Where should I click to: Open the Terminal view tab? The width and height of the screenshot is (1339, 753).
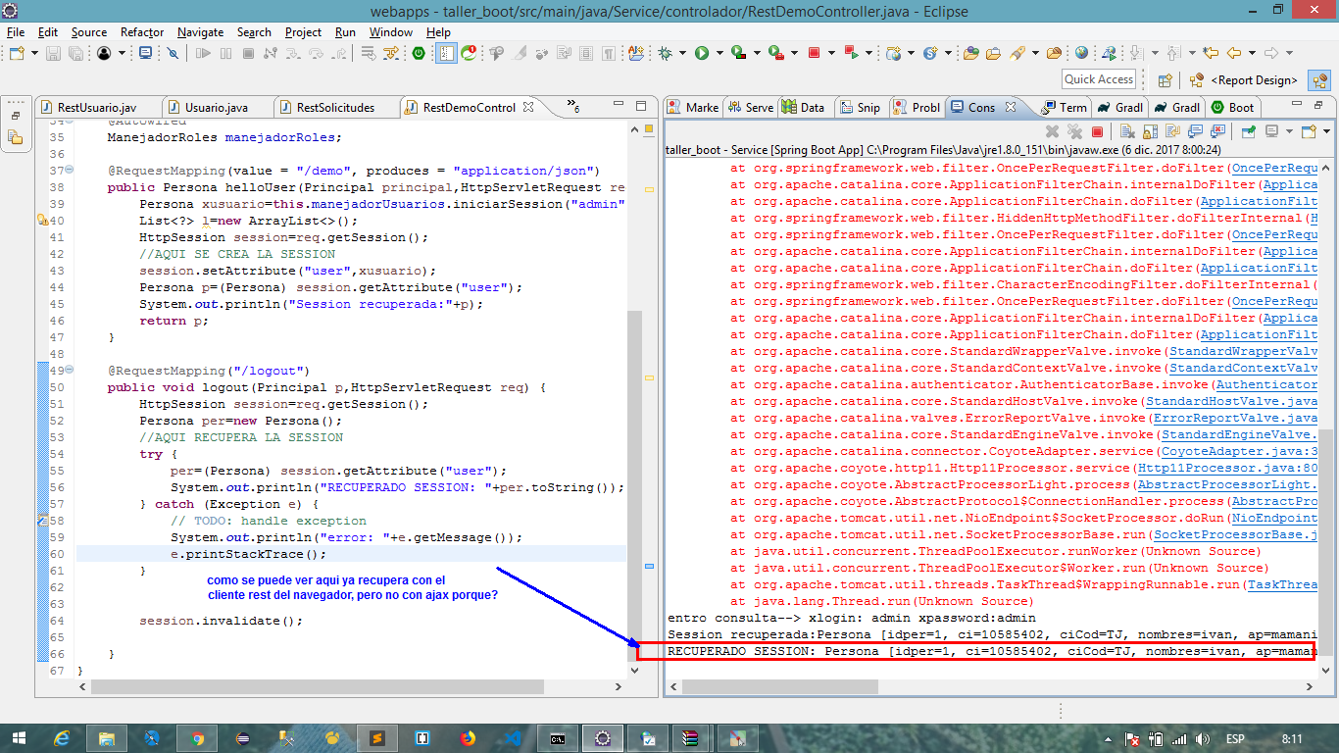[1064, 107]
